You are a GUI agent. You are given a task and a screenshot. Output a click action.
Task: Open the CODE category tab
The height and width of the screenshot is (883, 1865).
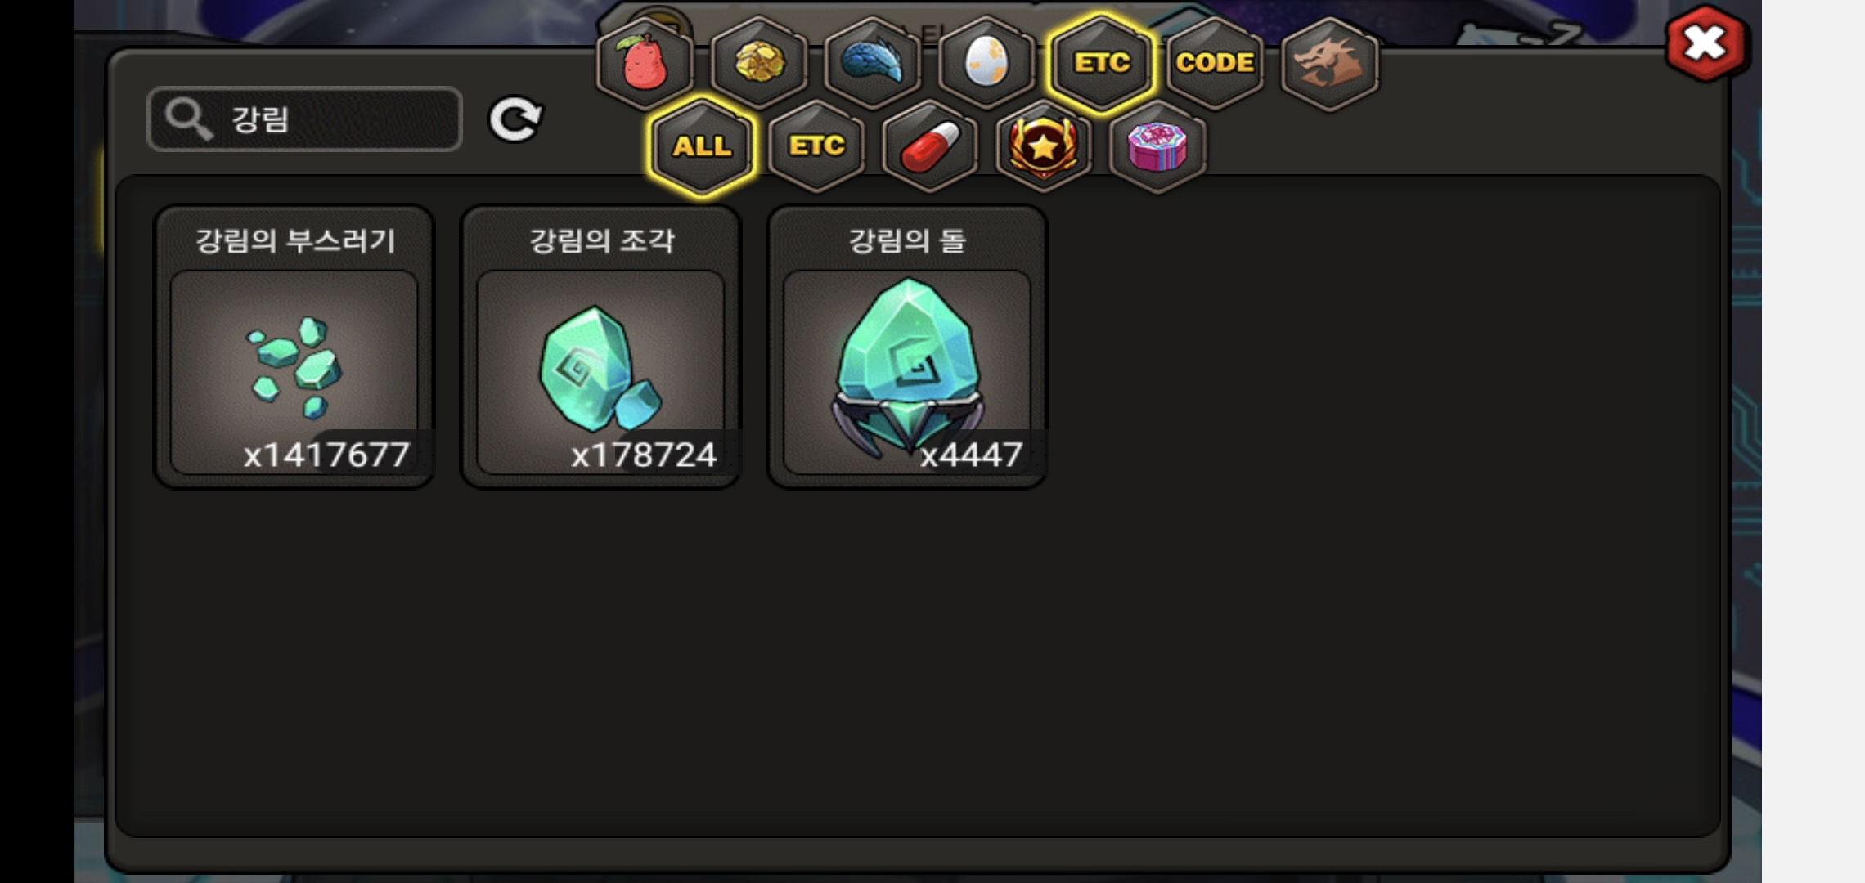pos(1215,63)
